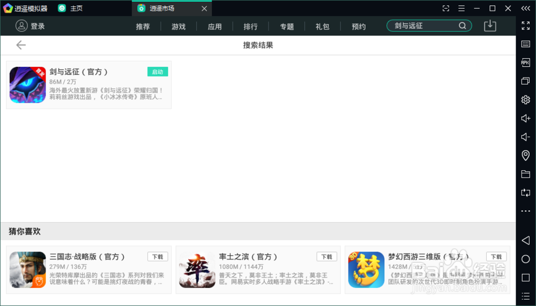Click the search magnifier icon
The image size is (536, 306).
pos(462,26)
